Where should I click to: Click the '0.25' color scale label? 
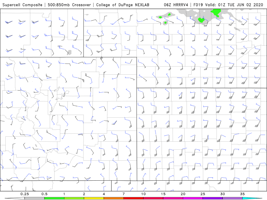click(25, 194)
